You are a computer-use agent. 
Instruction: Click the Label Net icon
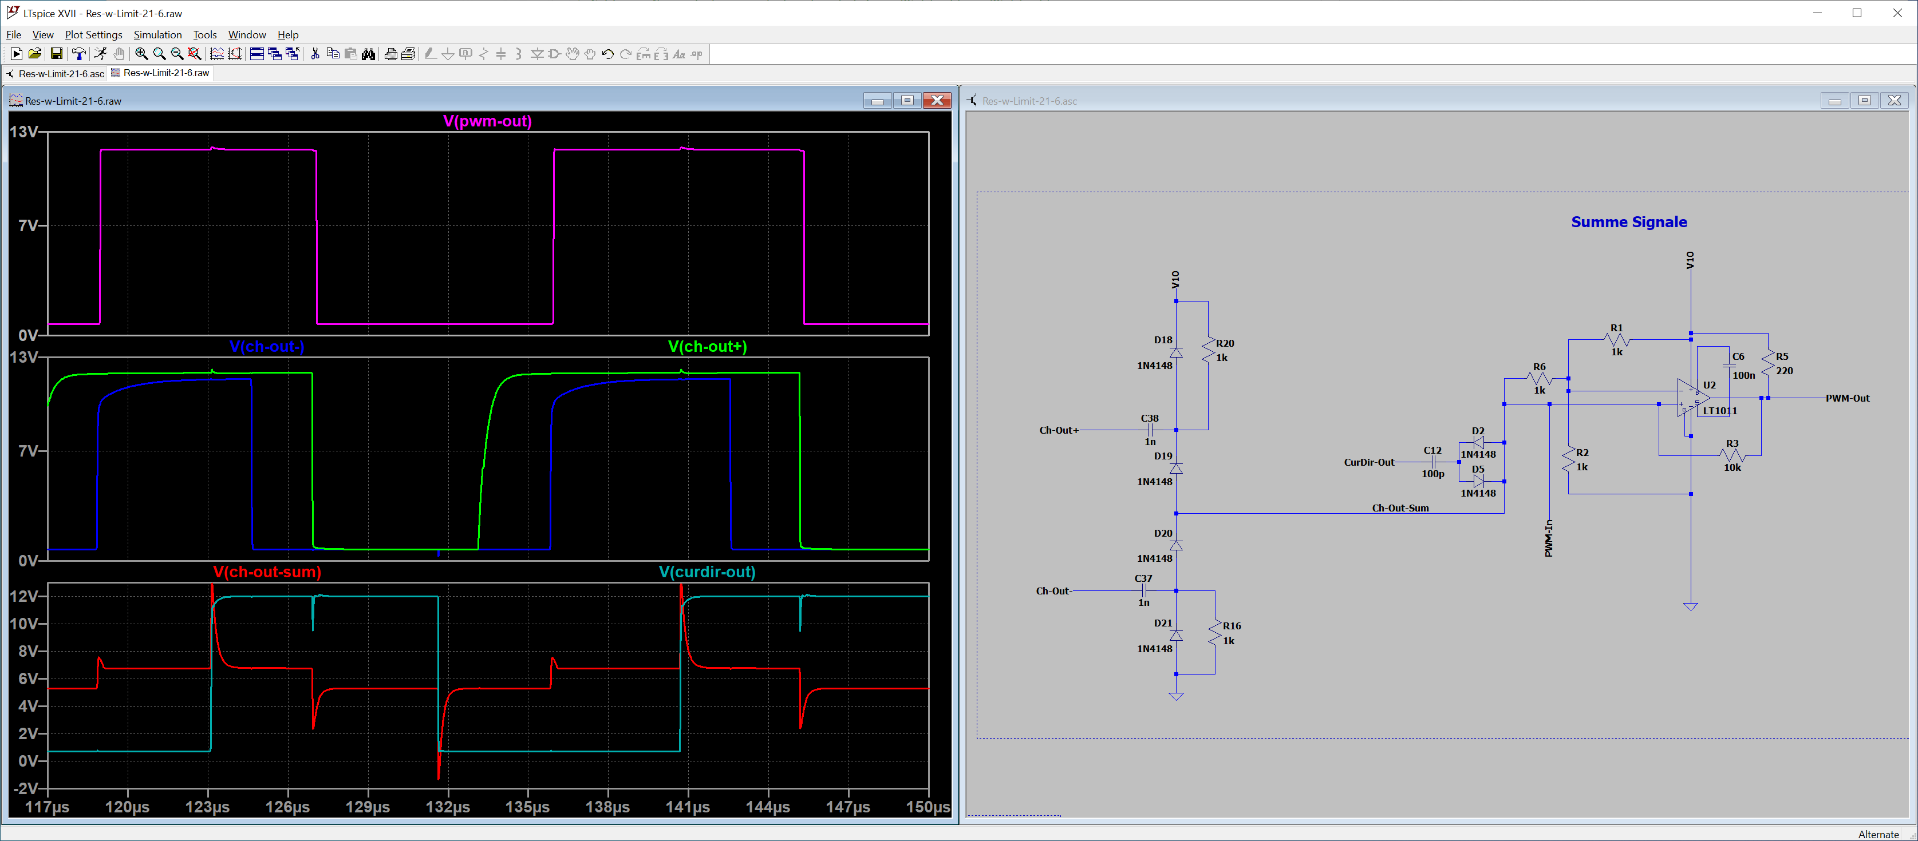[x=467, y=54]
